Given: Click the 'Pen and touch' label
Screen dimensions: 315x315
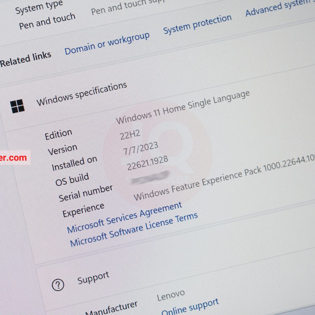Looking at the screenshot, I should (x=47, y=21).
